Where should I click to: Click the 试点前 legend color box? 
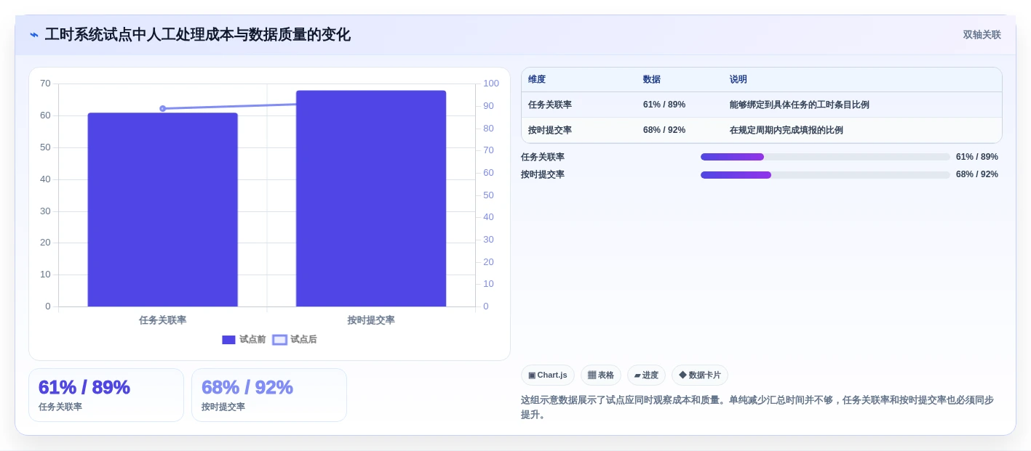coord(228,340)
